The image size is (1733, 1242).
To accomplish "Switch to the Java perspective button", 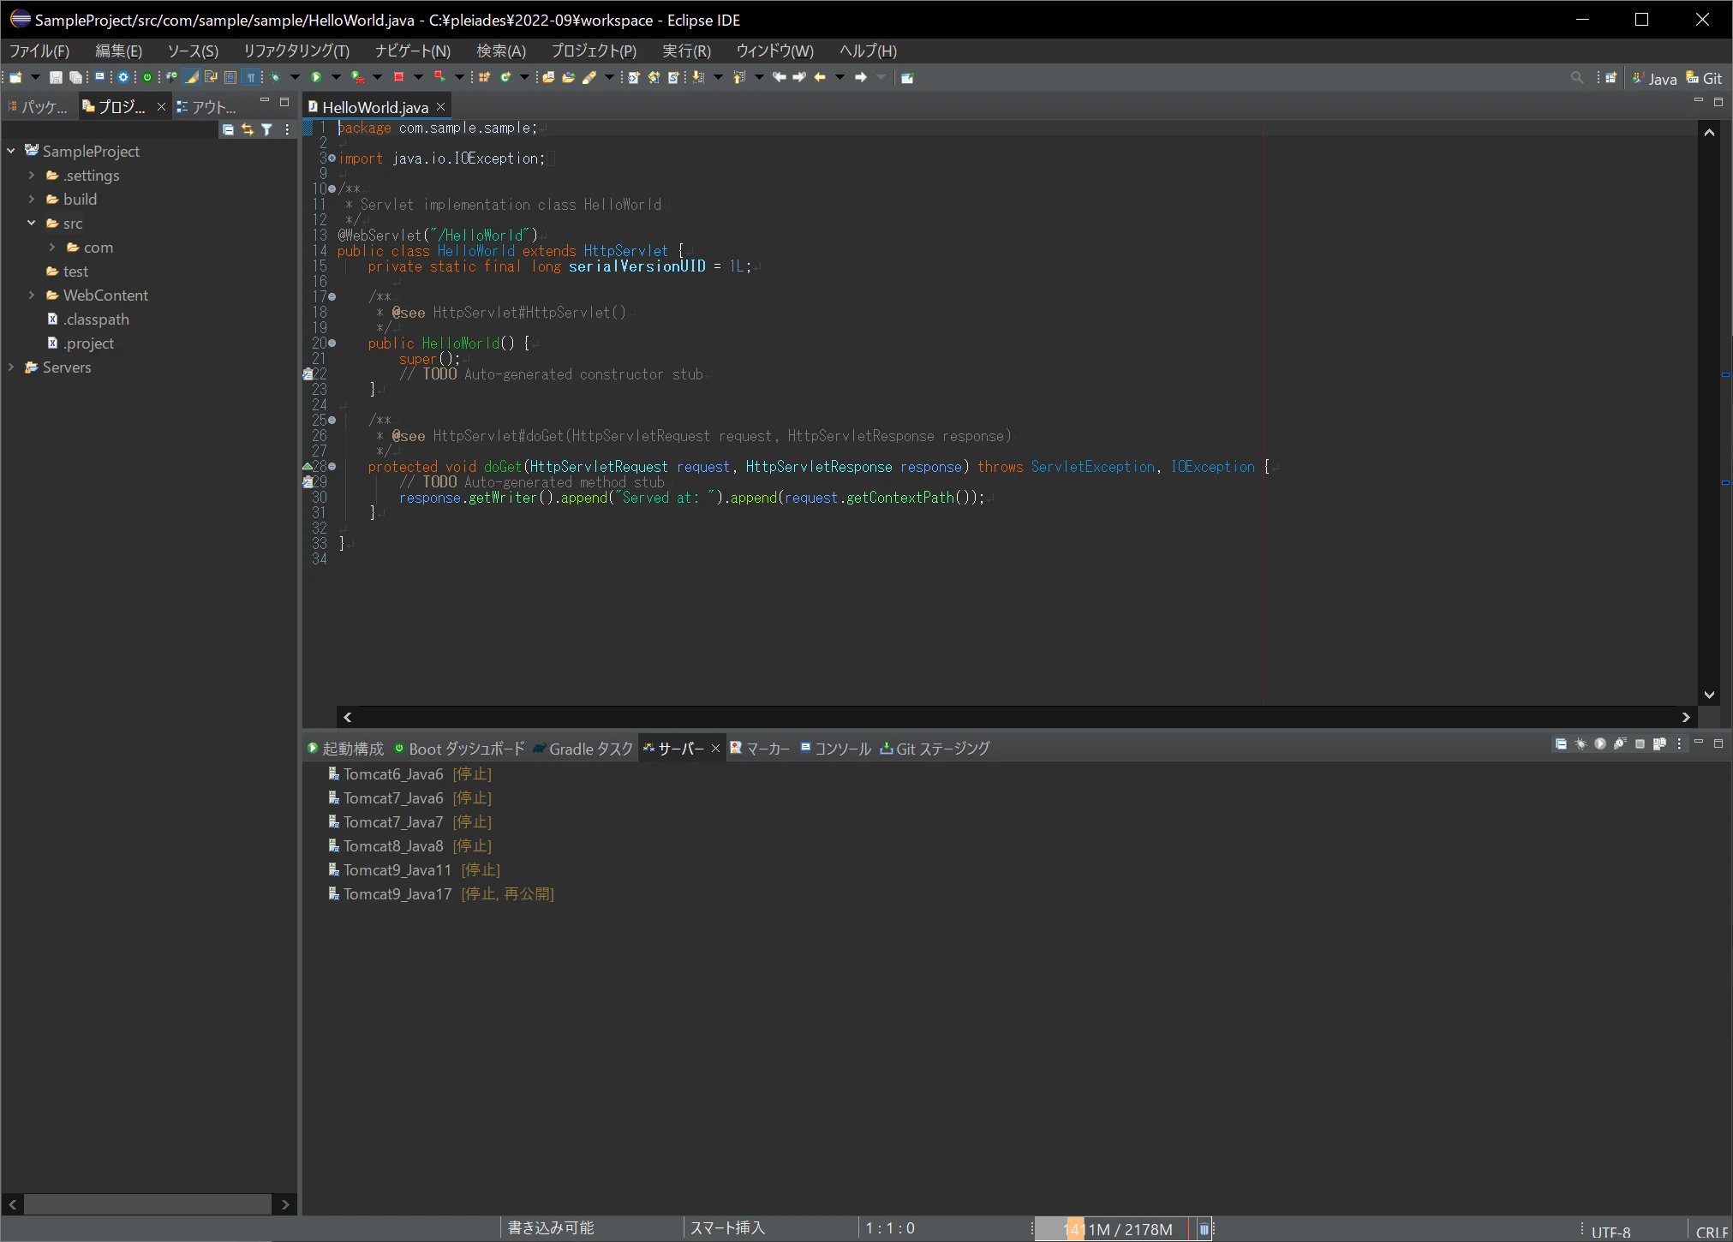I will click(1654, 78).
